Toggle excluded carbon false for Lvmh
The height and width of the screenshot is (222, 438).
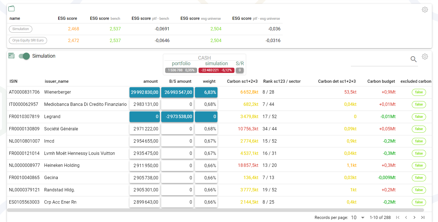(419, 153)
